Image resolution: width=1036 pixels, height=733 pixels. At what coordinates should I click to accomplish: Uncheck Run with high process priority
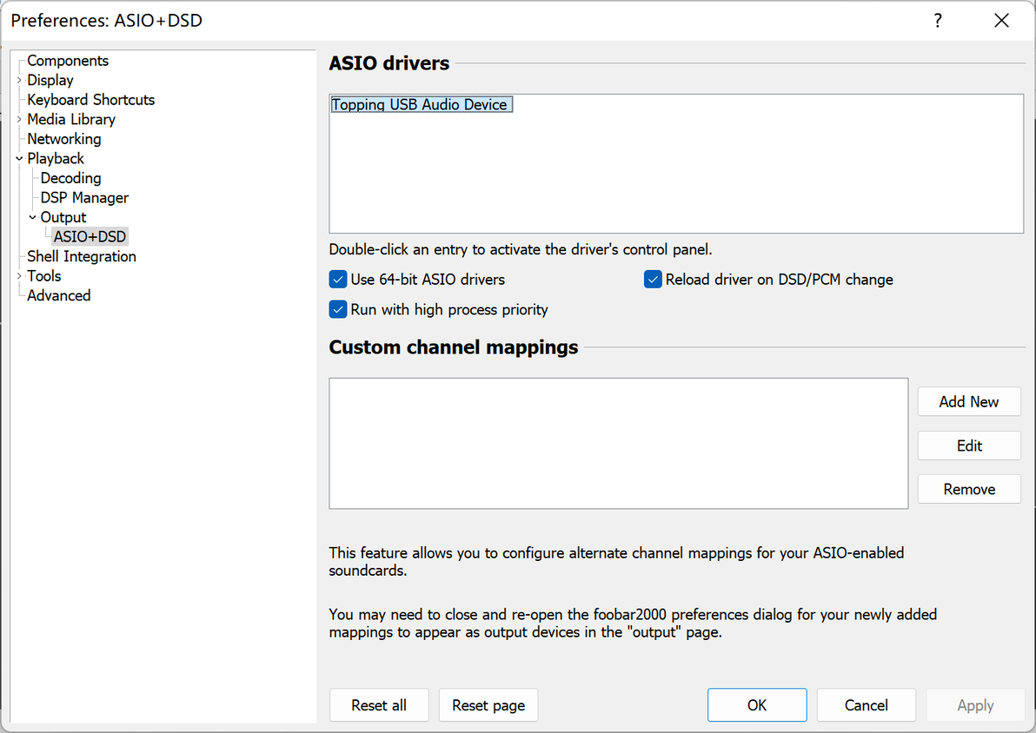pyautogui.click(x=338, y=309)
